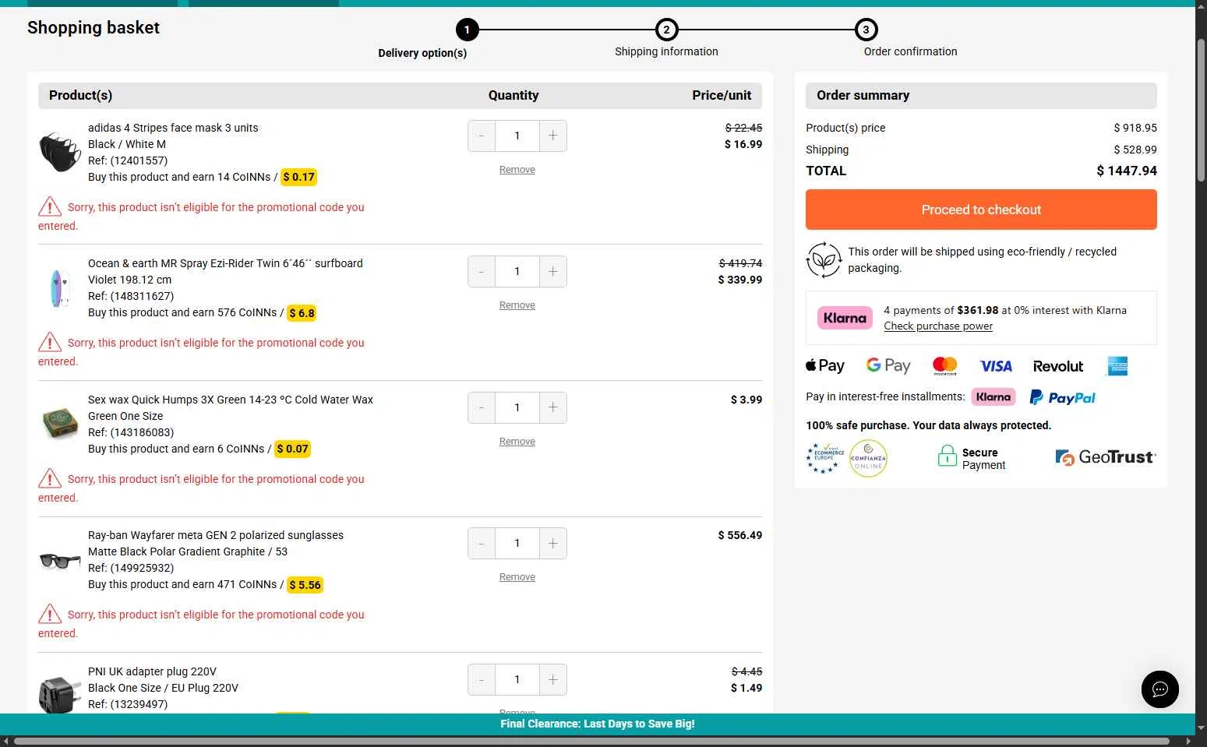Click the eco-friendly packaging leaf icon
Screen dimensions: 1207x747
[824, 259]
